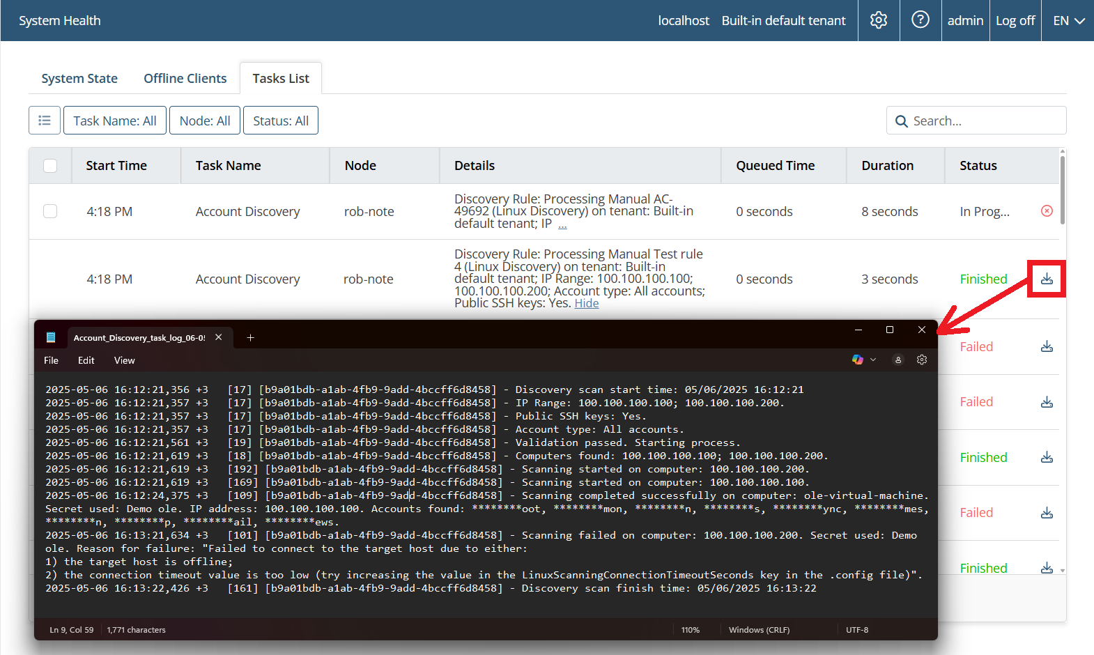Add a new Notepad tab

click(250, 338)
